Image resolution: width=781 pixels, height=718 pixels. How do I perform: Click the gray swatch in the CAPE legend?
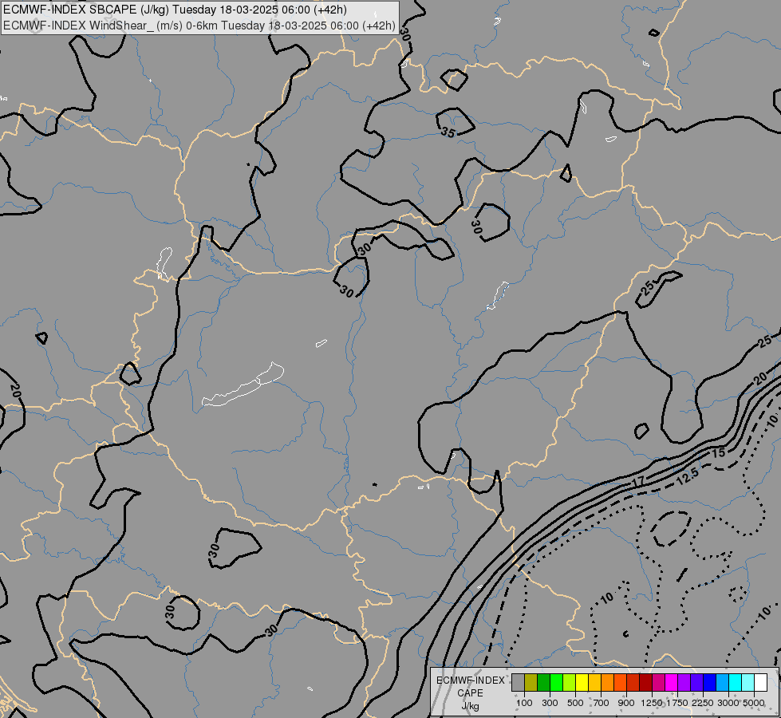(x=518, y=682)
